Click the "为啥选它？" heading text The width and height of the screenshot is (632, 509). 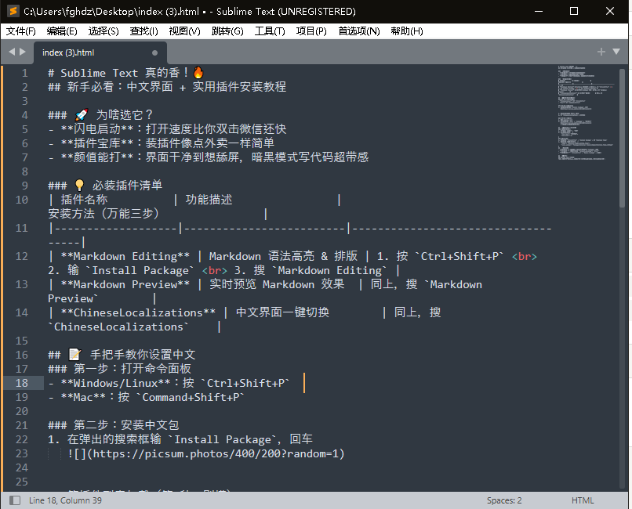[124, 115]
